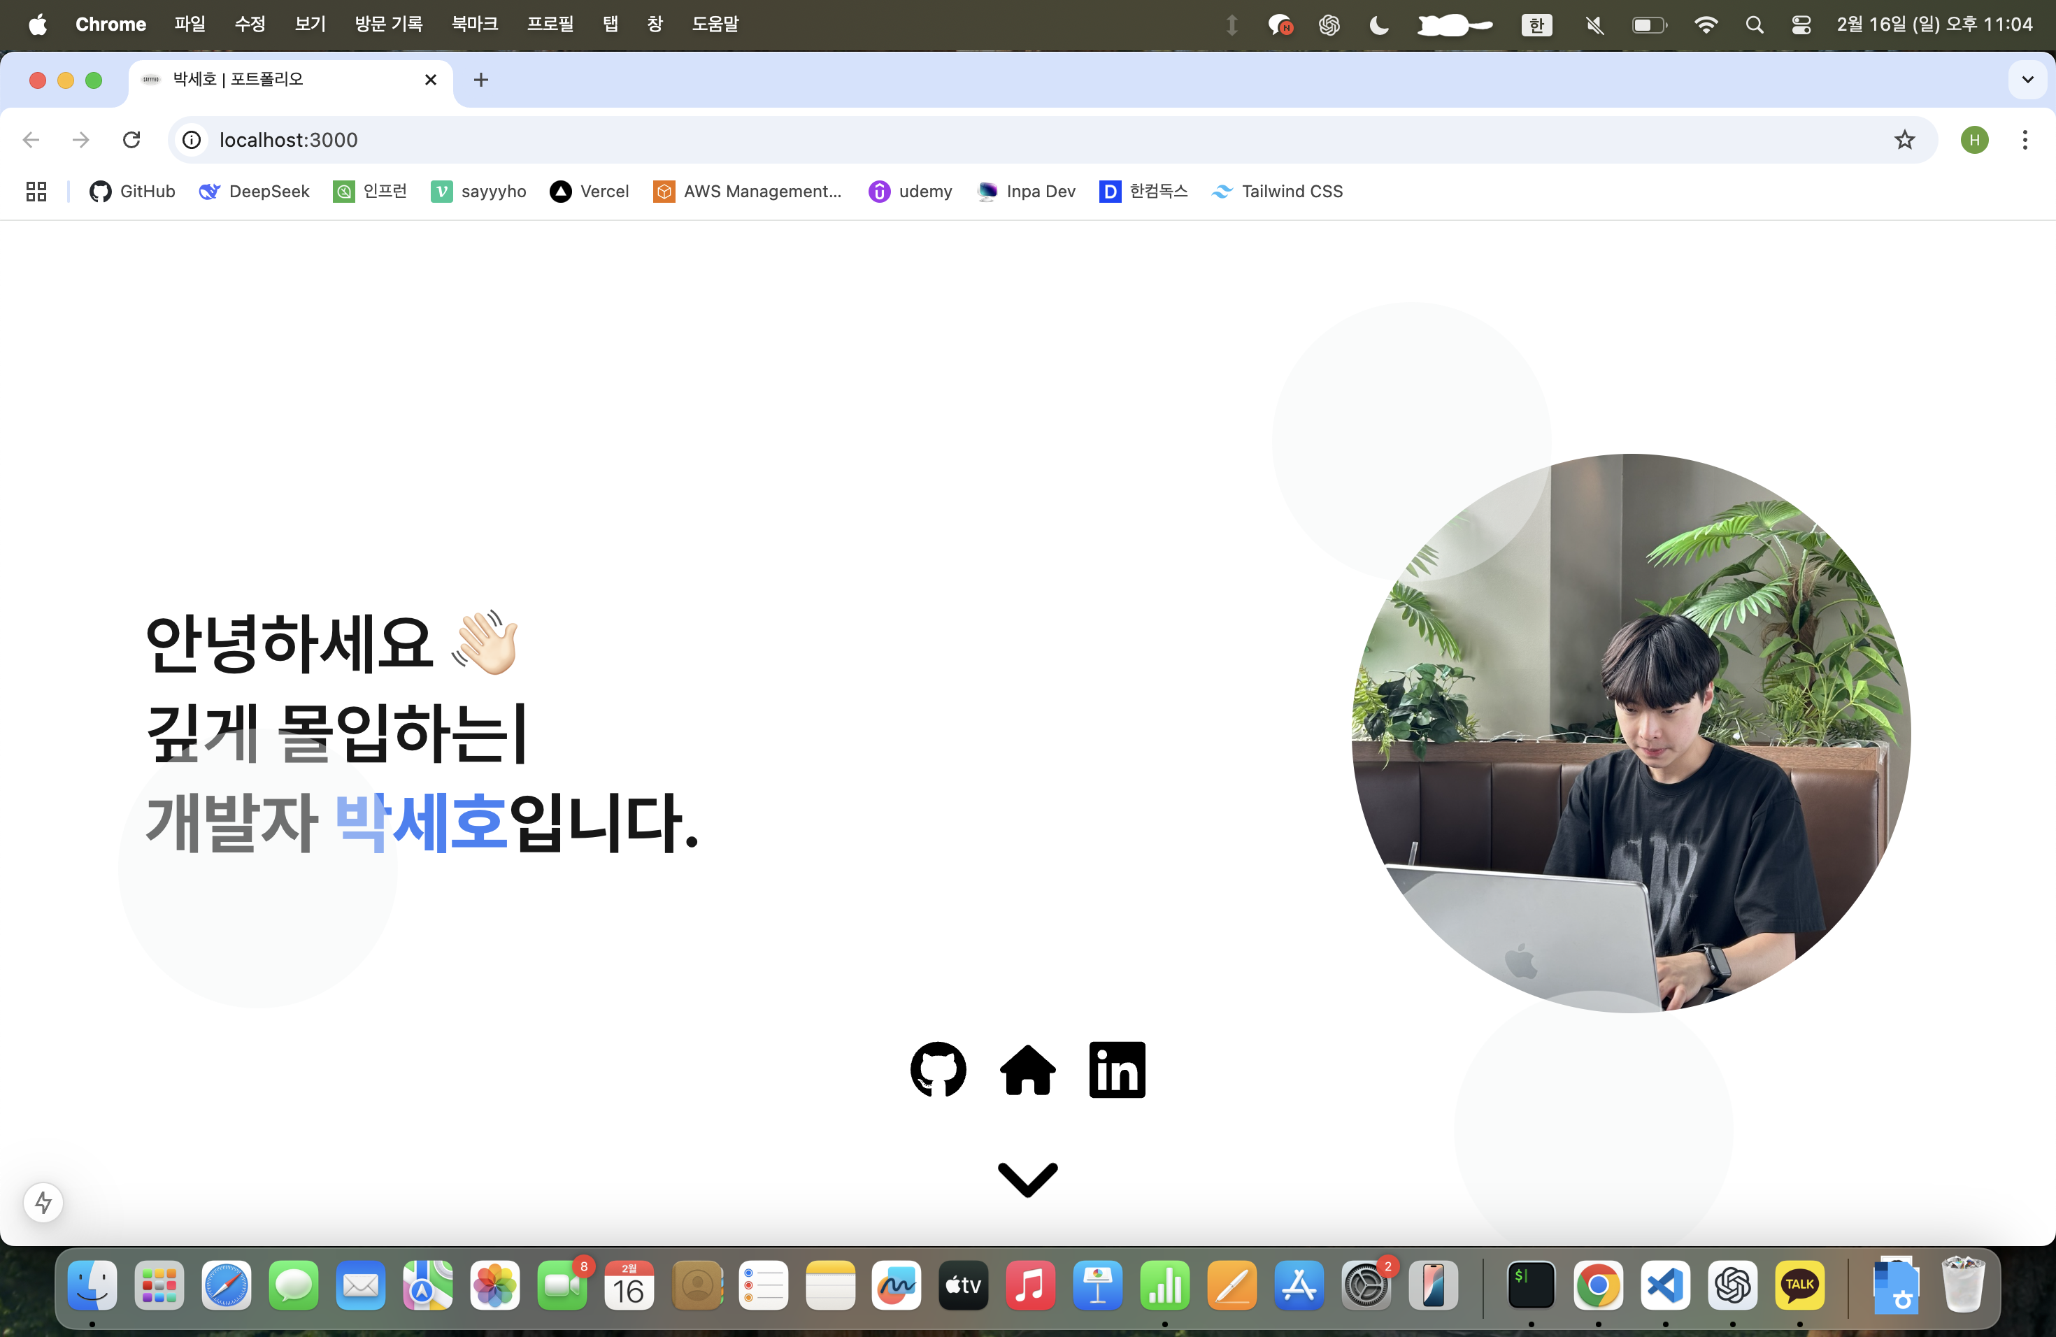Screen dimensions: 2056x1337
Task: Open the 보기 menu in the menu bar
Action: (x=309, y=24)
